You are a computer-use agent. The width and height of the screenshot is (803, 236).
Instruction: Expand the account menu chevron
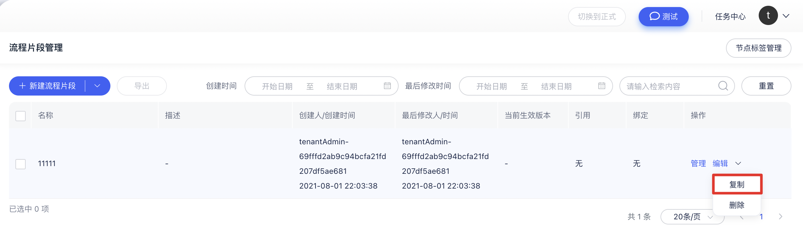(786, 16)
